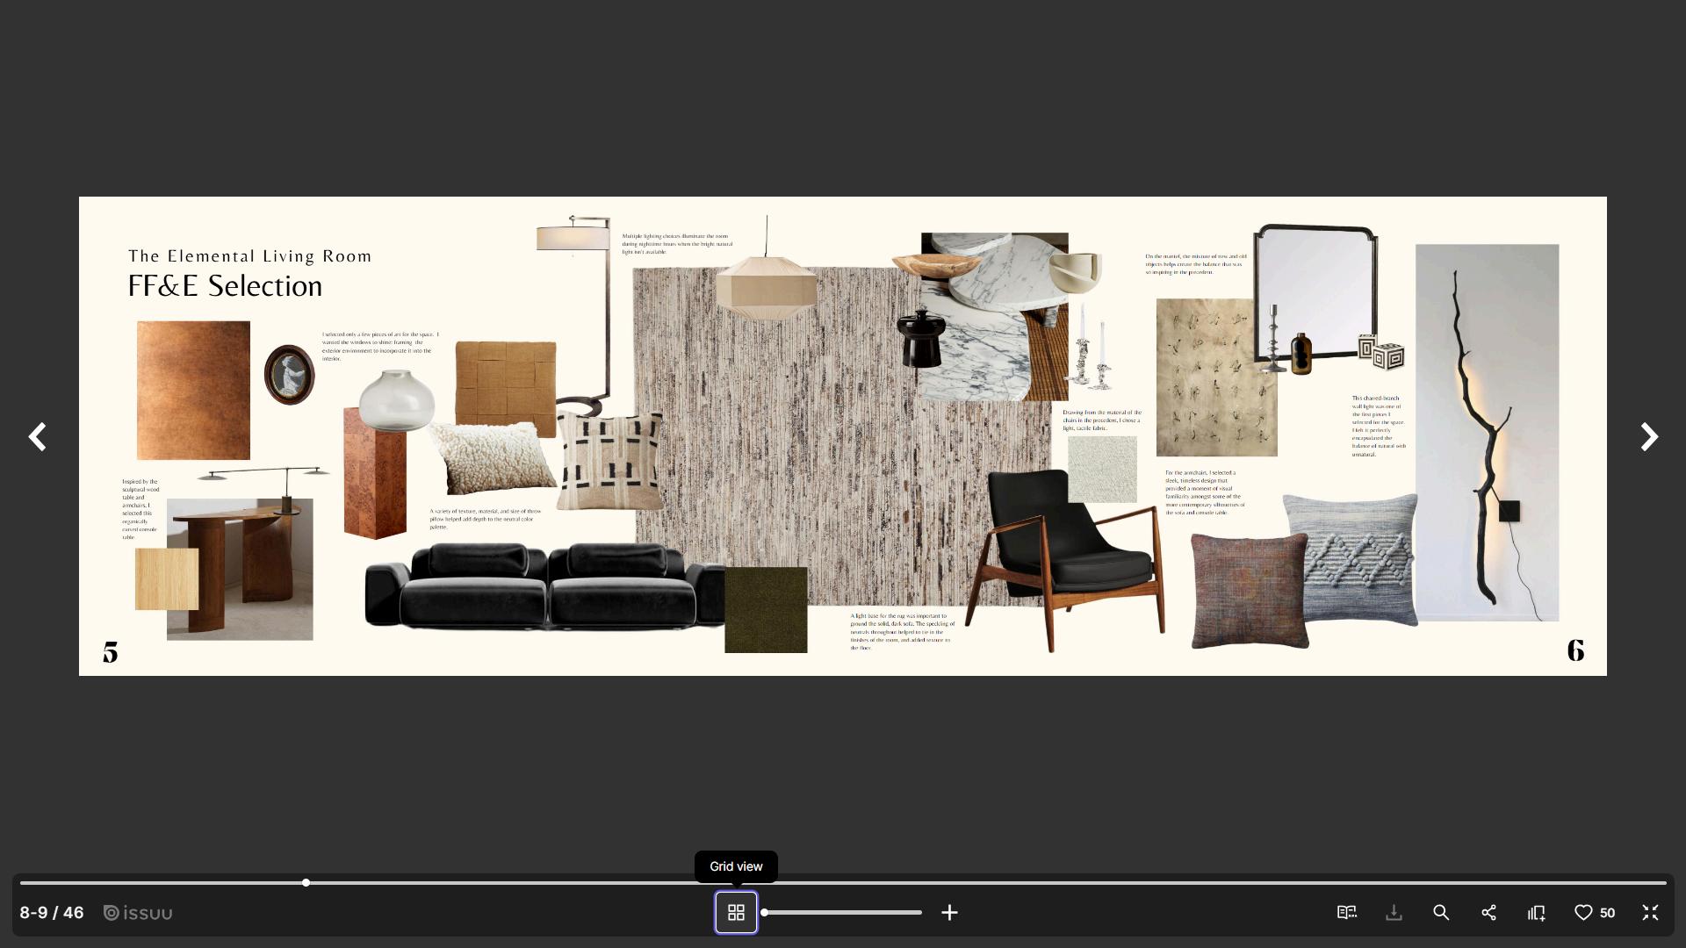Open search with the magnifier icon
The image size is (1686, 948).
[1441, 913]
